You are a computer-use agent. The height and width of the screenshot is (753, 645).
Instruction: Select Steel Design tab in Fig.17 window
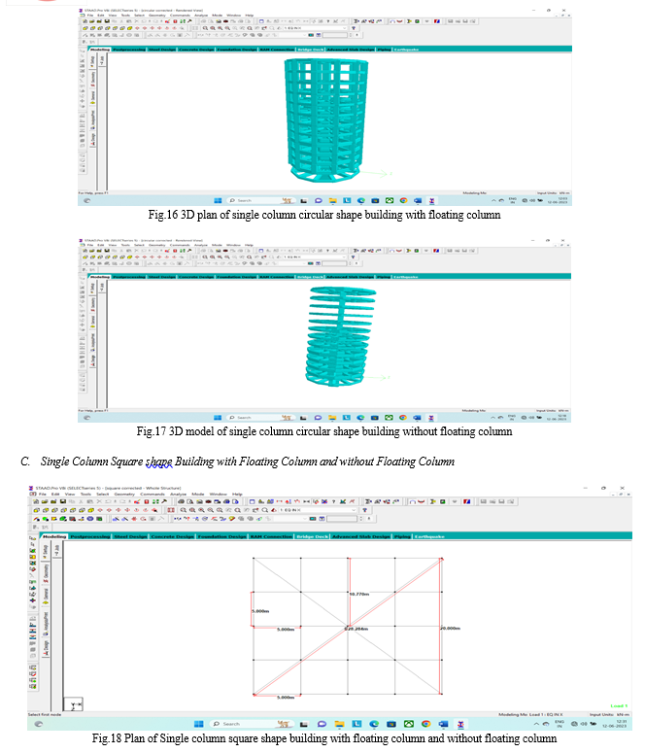tap(161, 277)
